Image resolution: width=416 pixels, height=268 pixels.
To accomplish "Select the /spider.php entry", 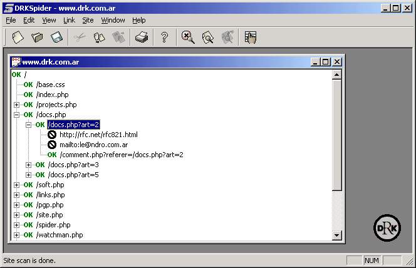I will coord(53,225).
